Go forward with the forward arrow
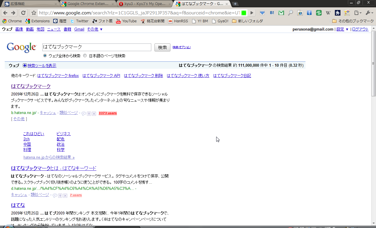The image size is (376, 228). pyautogui.click(x=13, y=13)
